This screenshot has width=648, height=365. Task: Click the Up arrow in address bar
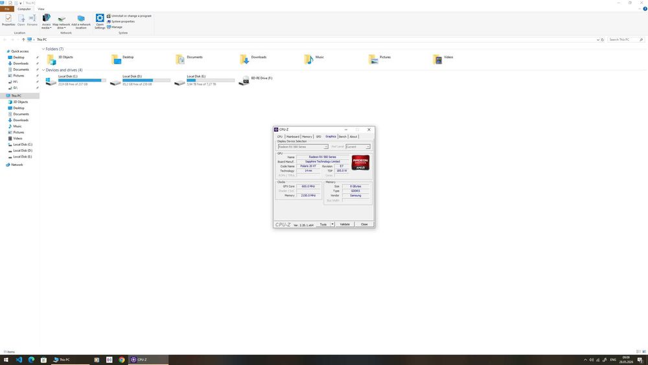[23, 40]
